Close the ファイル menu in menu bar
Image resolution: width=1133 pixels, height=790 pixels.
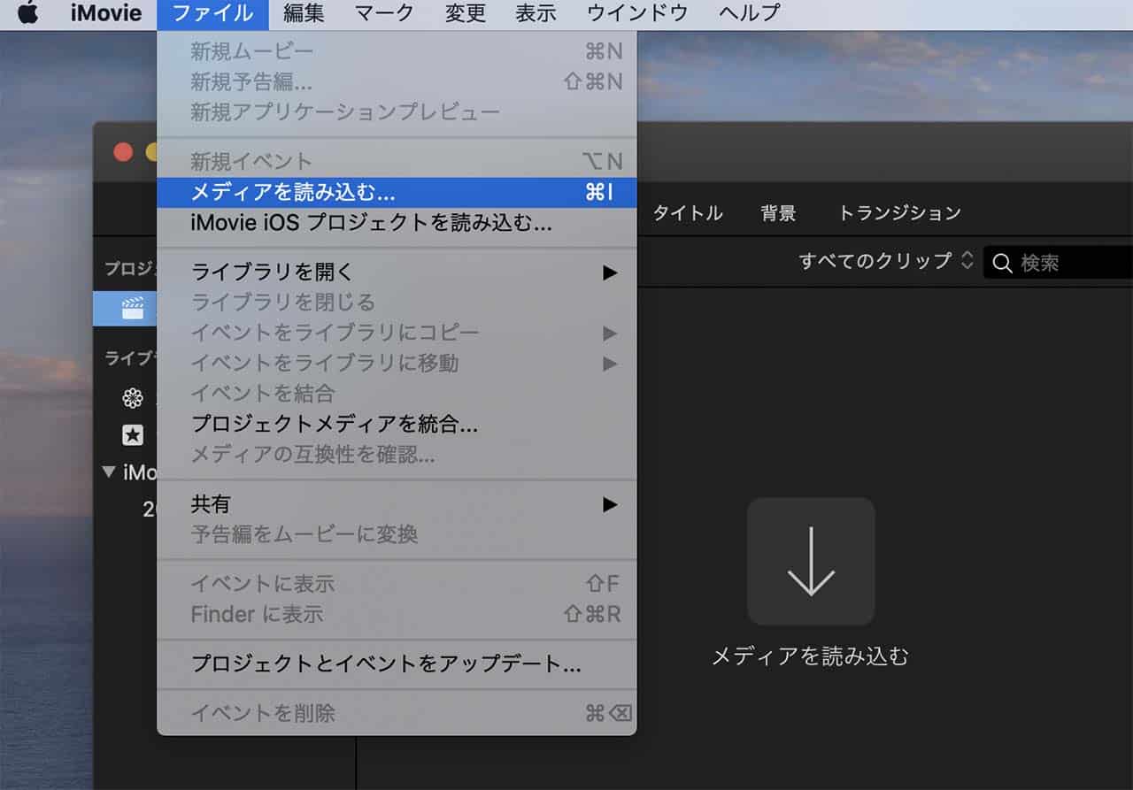pos(212,14)
